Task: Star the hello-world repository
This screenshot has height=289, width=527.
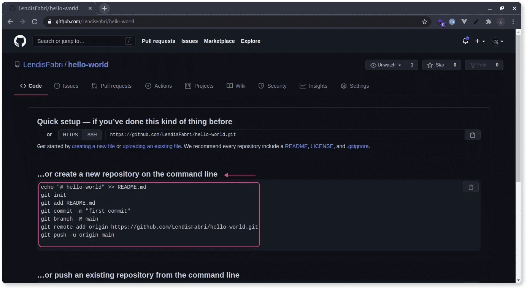Action: pyautogui.click(x=436, y=65)
